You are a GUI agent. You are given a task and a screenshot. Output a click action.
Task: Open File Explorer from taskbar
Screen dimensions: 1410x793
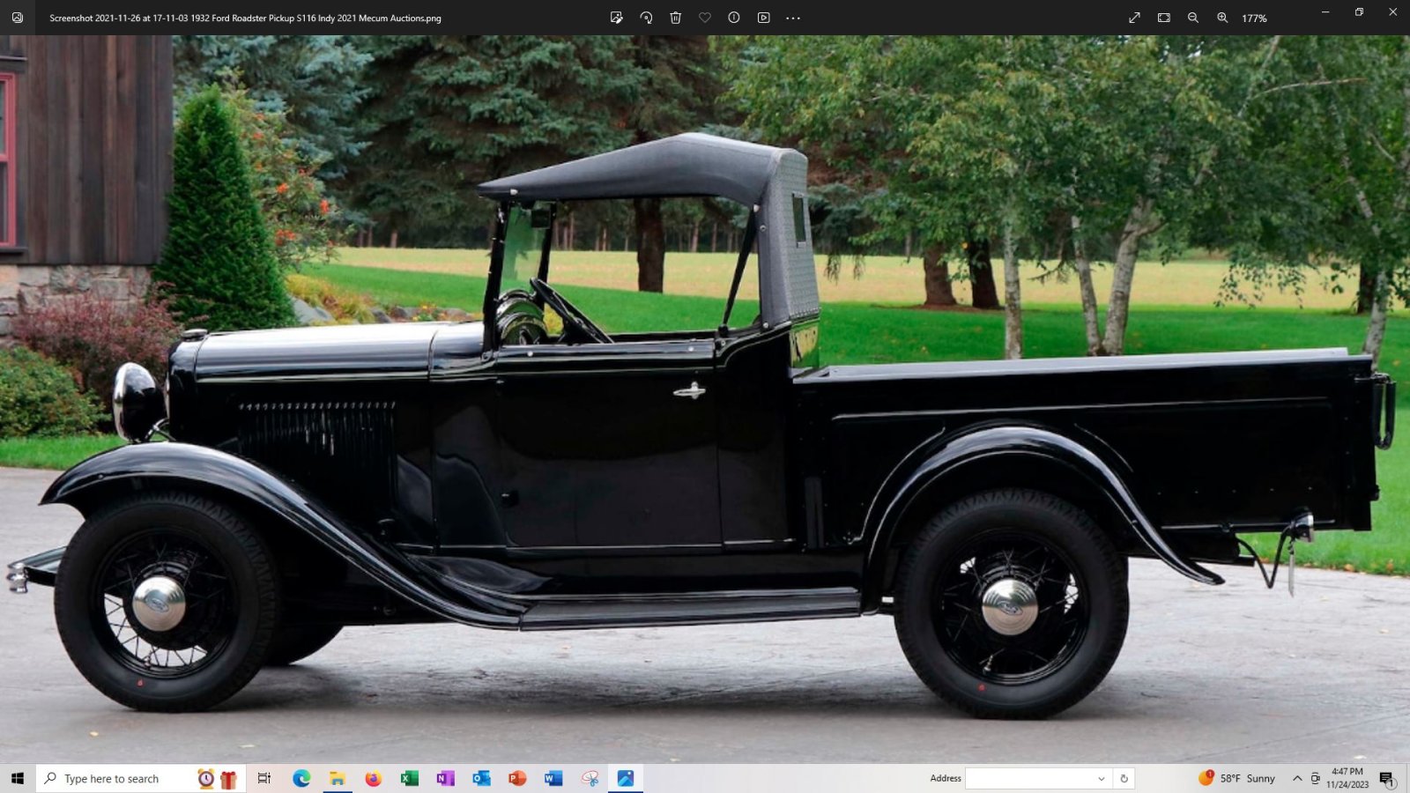coord(338,778)
